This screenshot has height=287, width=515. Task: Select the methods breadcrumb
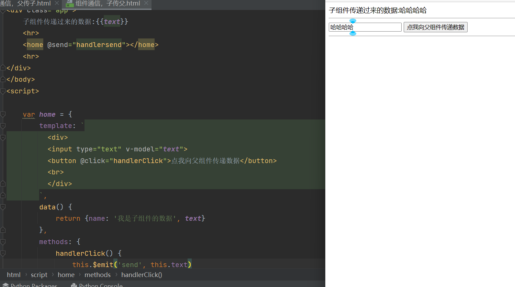point(98,275)
